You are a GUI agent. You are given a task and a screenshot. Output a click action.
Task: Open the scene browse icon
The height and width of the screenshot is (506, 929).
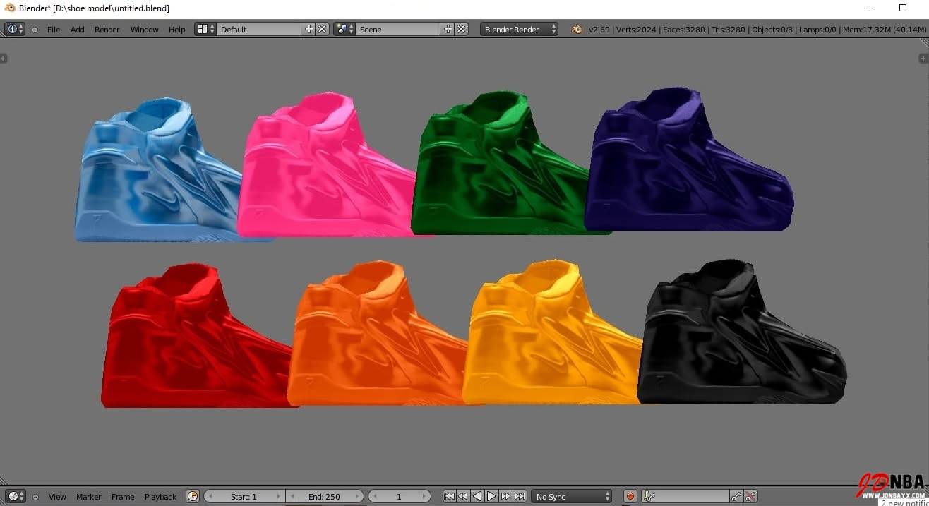pyautogui.click(x=344, y=29)
